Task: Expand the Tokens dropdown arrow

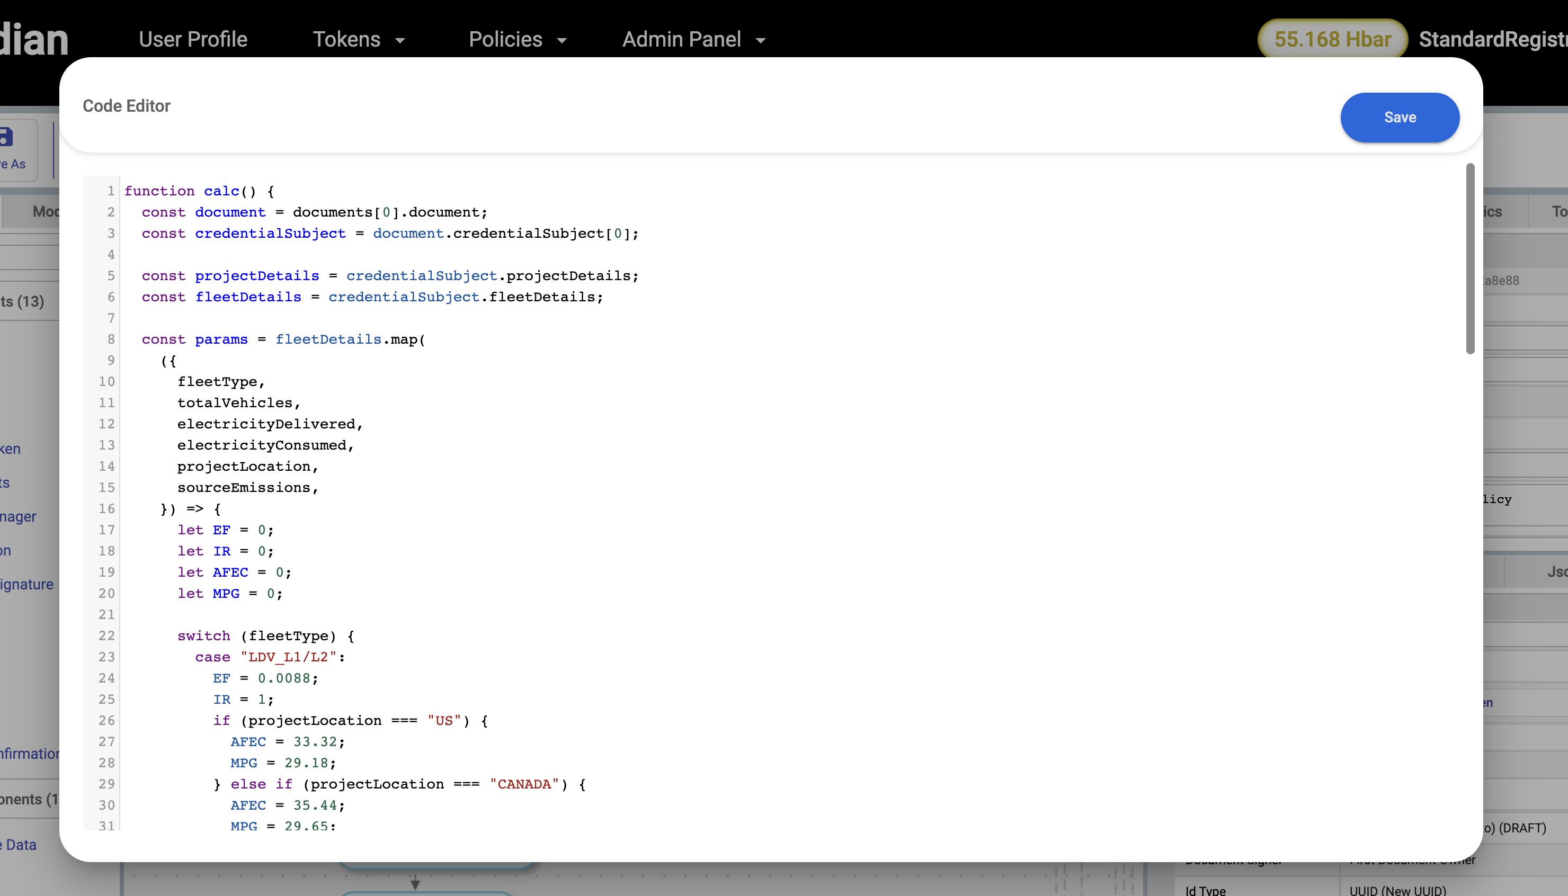Action: 400,41
